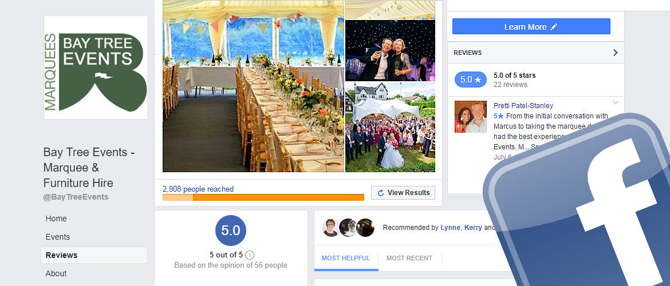Open the 2,908 people reached link
The image size is (670, 286).
[x=198, y=189]
